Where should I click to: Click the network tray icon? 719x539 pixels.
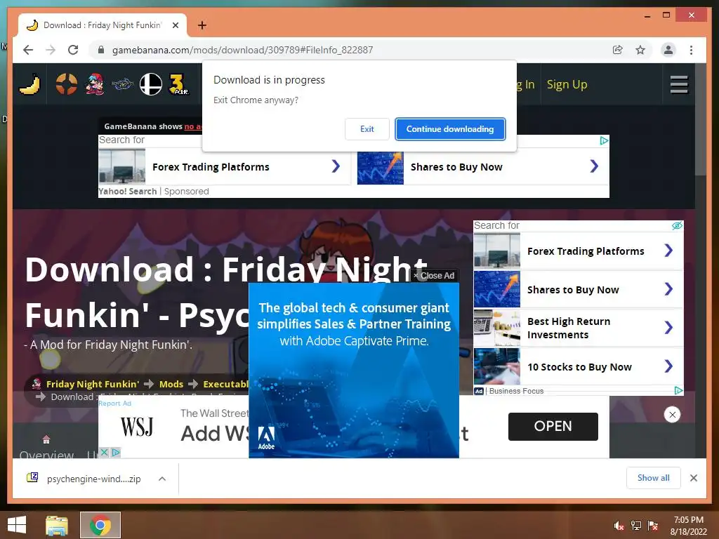pyautogui.click(x=636, y=526)
